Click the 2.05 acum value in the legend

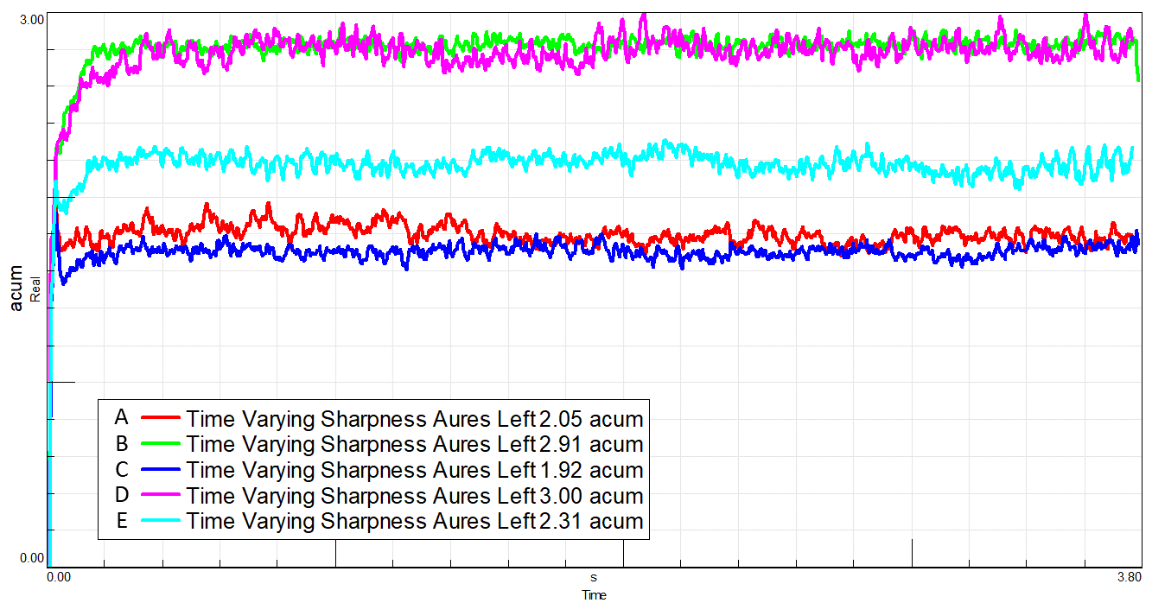click(x=591, y=420)
